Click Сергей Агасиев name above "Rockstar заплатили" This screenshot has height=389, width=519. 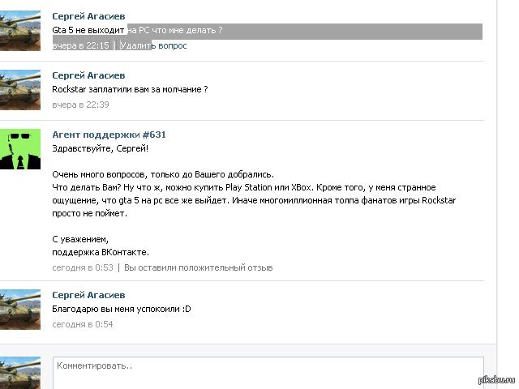[88, 75]
